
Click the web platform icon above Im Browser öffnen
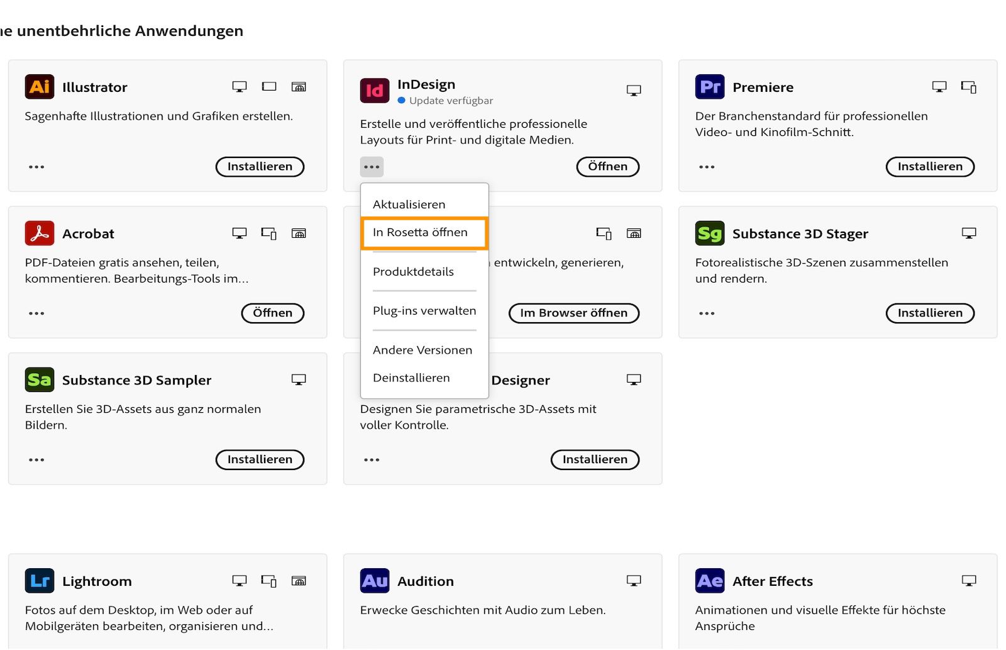tap(634, 233)
